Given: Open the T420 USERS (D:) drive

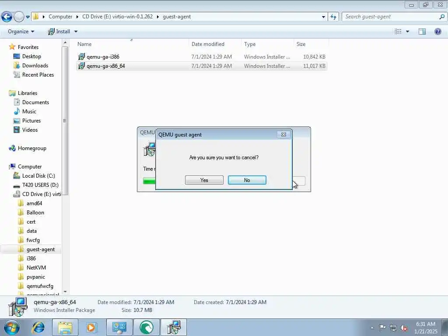Looking at the screenshot, I should tap(40, 185).
